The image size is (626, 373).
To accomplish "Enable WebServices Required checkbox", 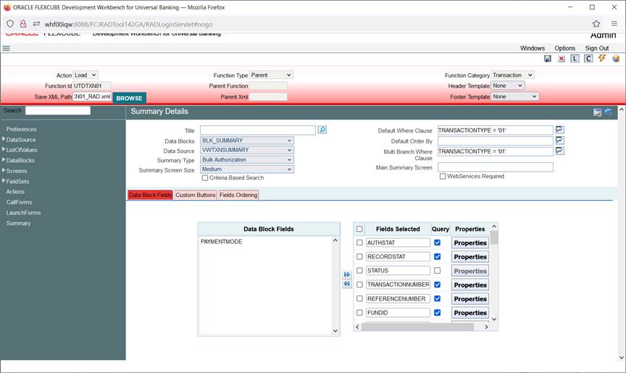I will tap(443, 176).
